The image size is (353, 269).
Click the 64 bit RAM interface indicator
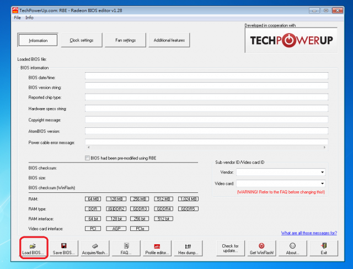(93, 219)
